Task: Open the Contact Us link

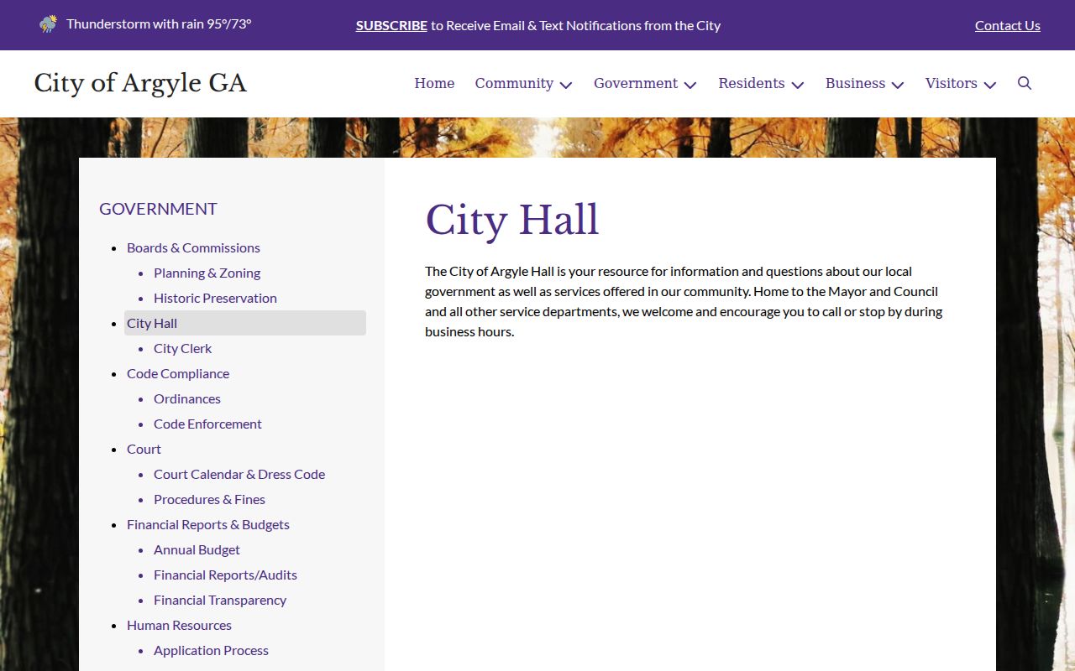Action: tap(1008, 25)
